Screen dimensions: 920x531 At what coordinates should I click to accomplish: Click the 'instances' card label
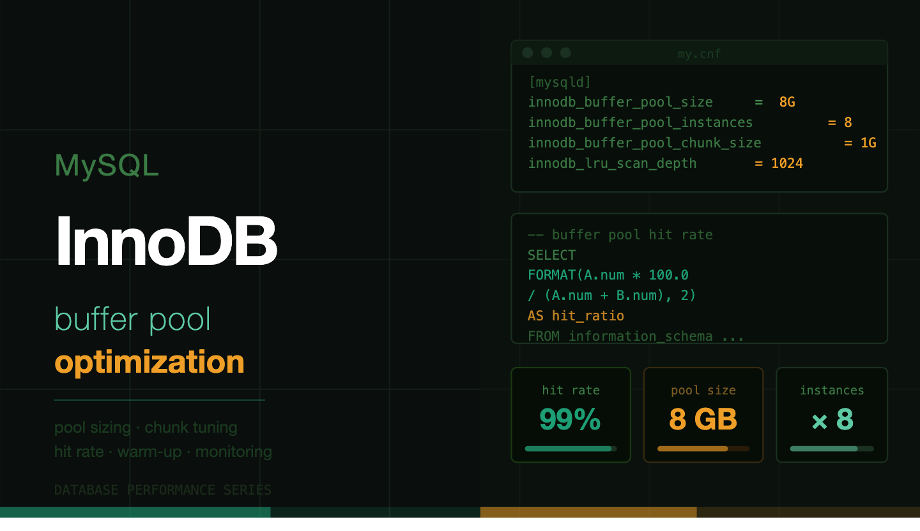[x=832, y=390]
